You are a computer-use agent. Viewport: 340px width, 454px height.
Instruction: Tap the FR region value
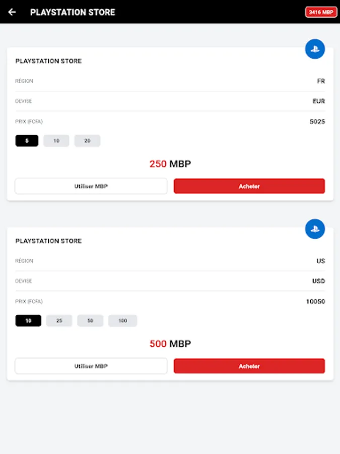tap(321, 81)
